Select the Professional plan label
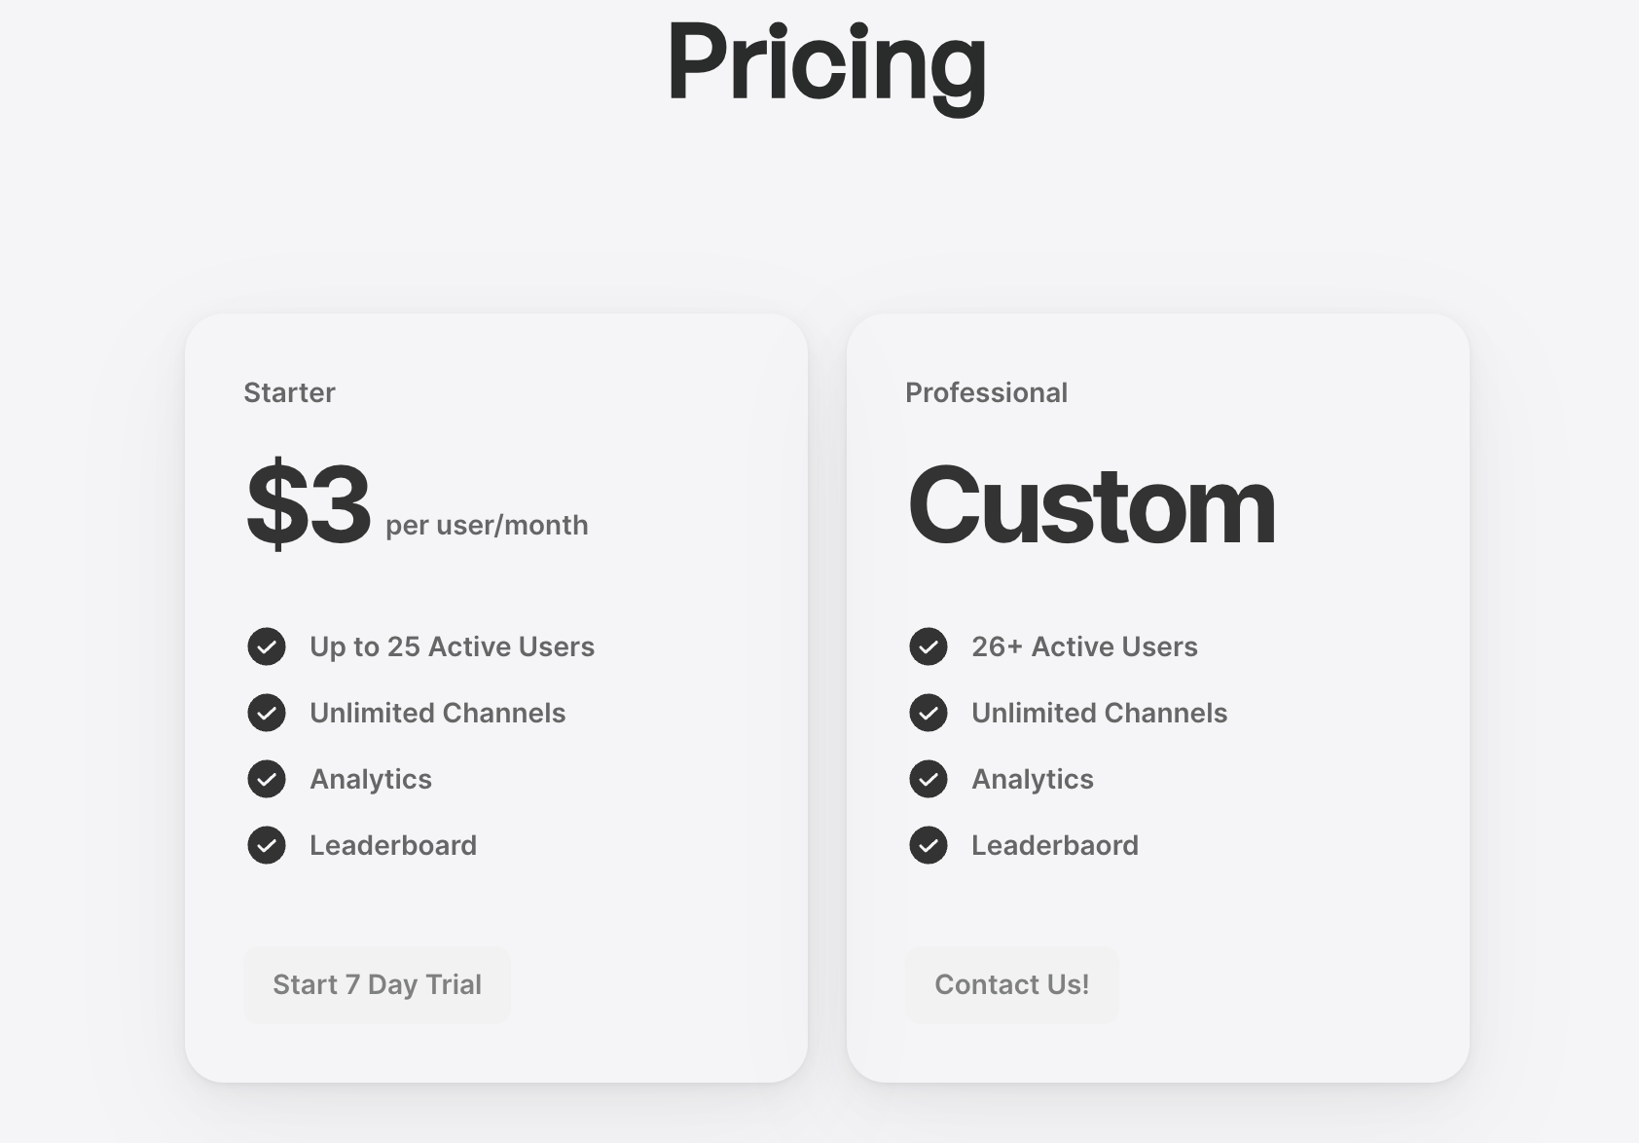Screen dimensions: 1639x1143 click(x=986, y=392)
